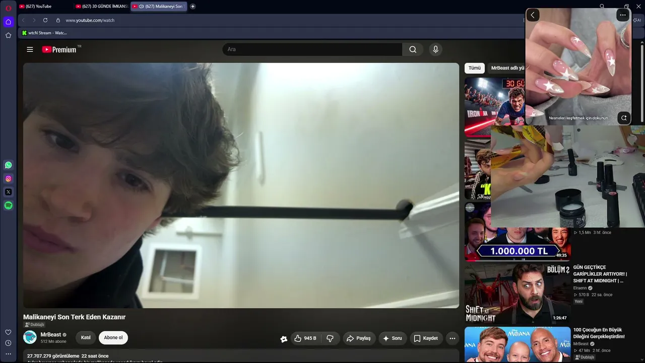Save video with the 'Kaydet' button

426,338
